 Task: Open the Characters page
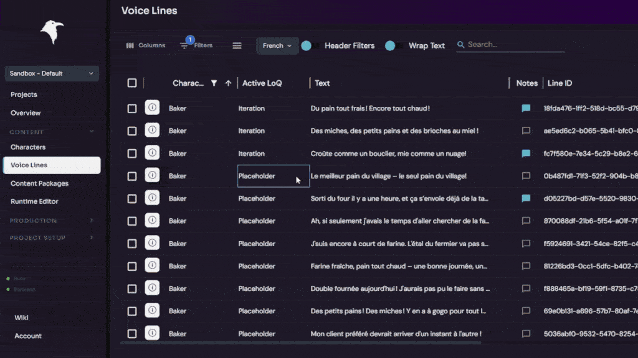[27, 147]
